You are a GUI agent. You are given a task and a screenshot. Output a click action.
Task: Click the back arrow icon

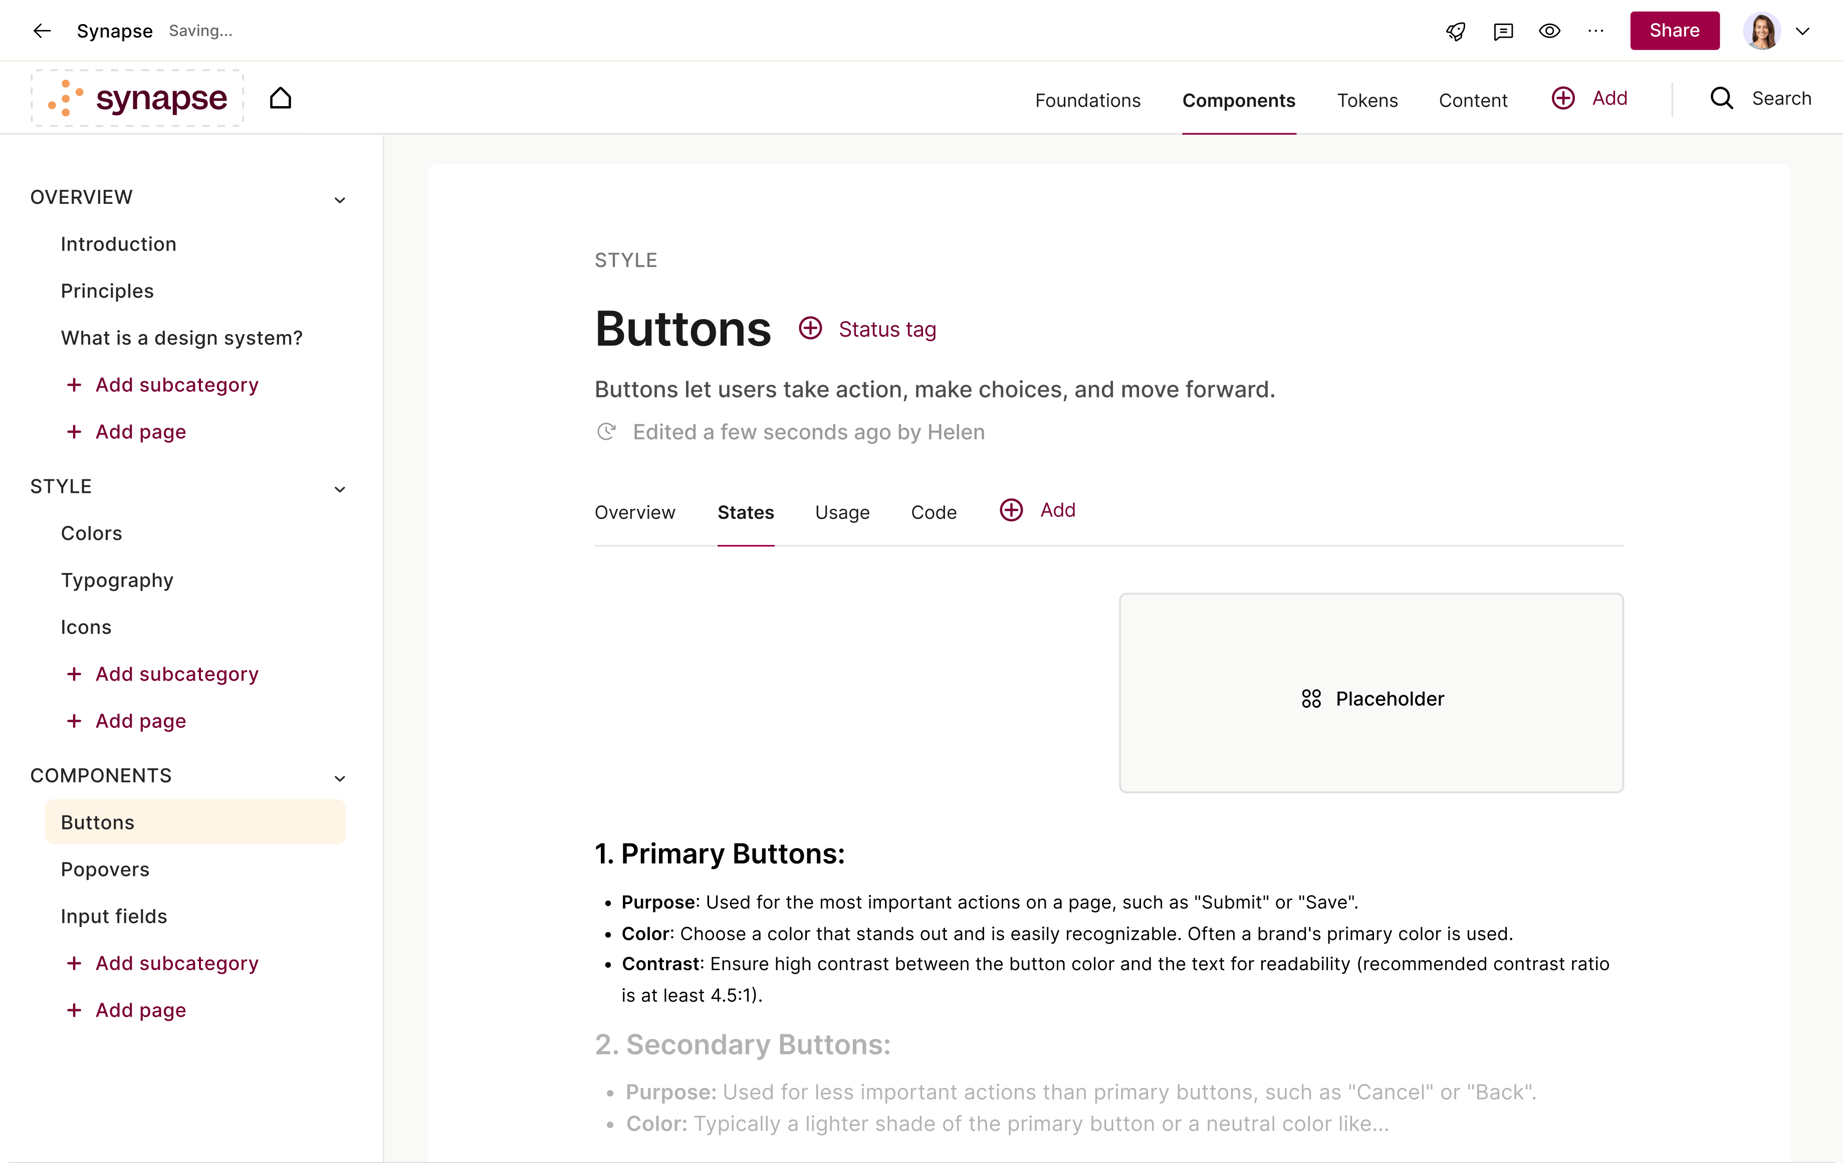[x=42, y=31]
